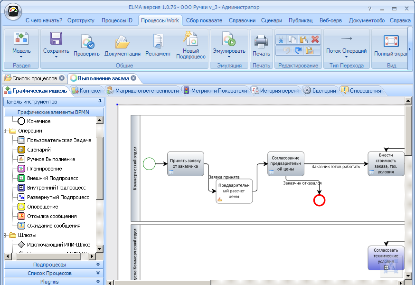
Task: Open the Эмулировать dropdown arrow
Action: 229,57
